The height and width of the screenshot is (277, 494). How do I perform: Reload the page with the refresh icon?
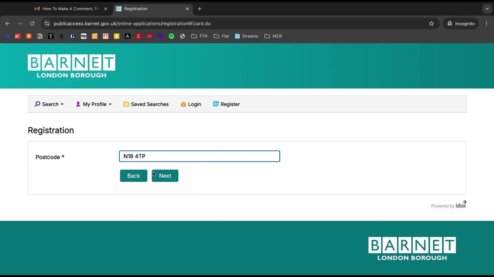(x=32, y=23)
